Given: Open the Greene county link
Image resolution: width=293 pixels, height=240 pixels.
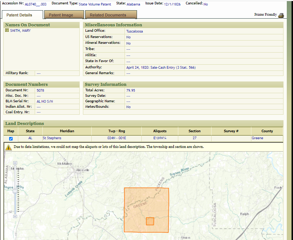Looking at the screenshot, I should click(x=257, y=138).
